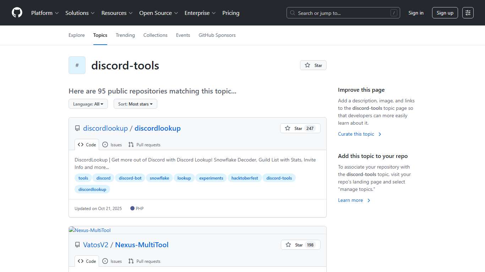Select the Code icon on the discordlookup card
This screenshot has height=272, width=485.
click(81, 144)
